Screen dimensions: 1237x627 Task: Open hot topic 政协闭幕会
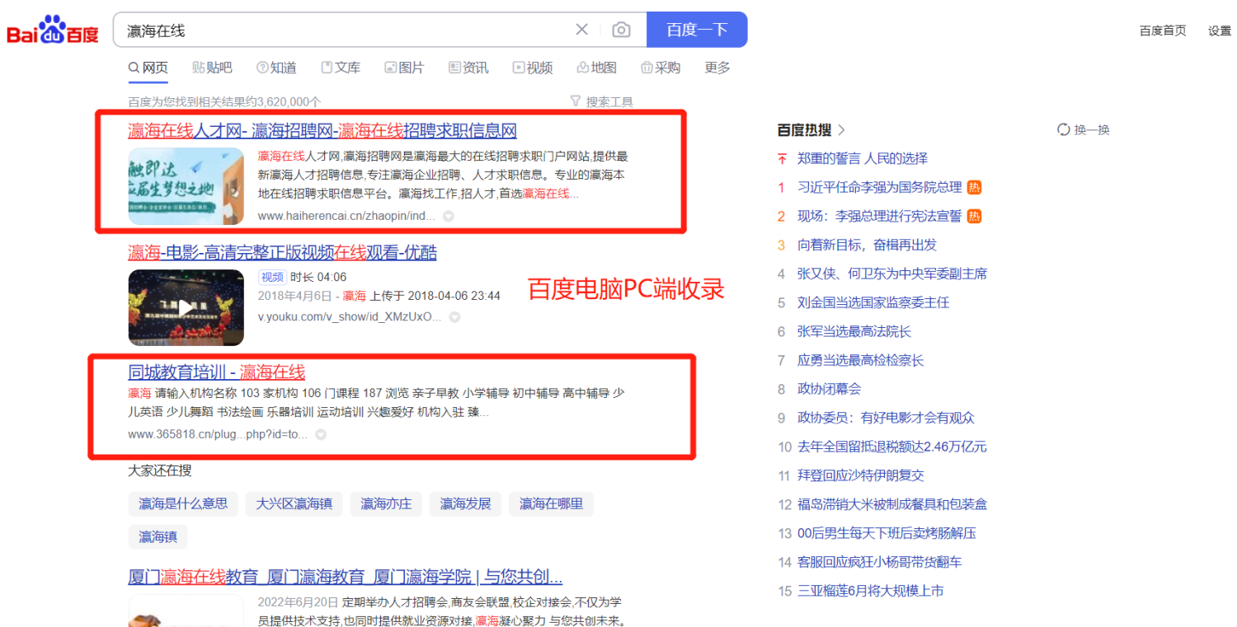(829, 389)
